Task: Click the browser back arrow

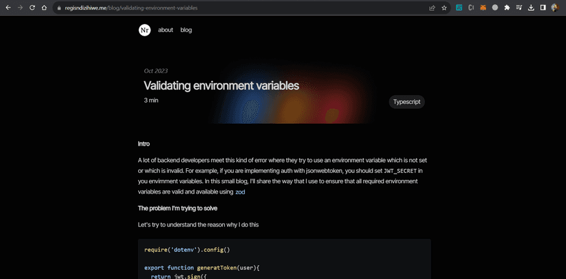Action: click(8, 8)
